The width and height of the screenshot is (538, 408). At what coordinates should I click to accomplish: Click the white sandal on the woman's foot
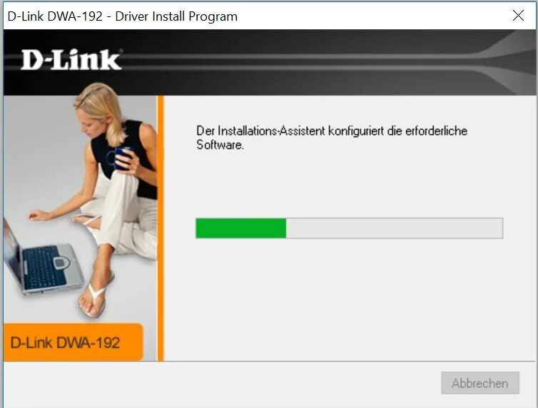click(x=96, y=297)
